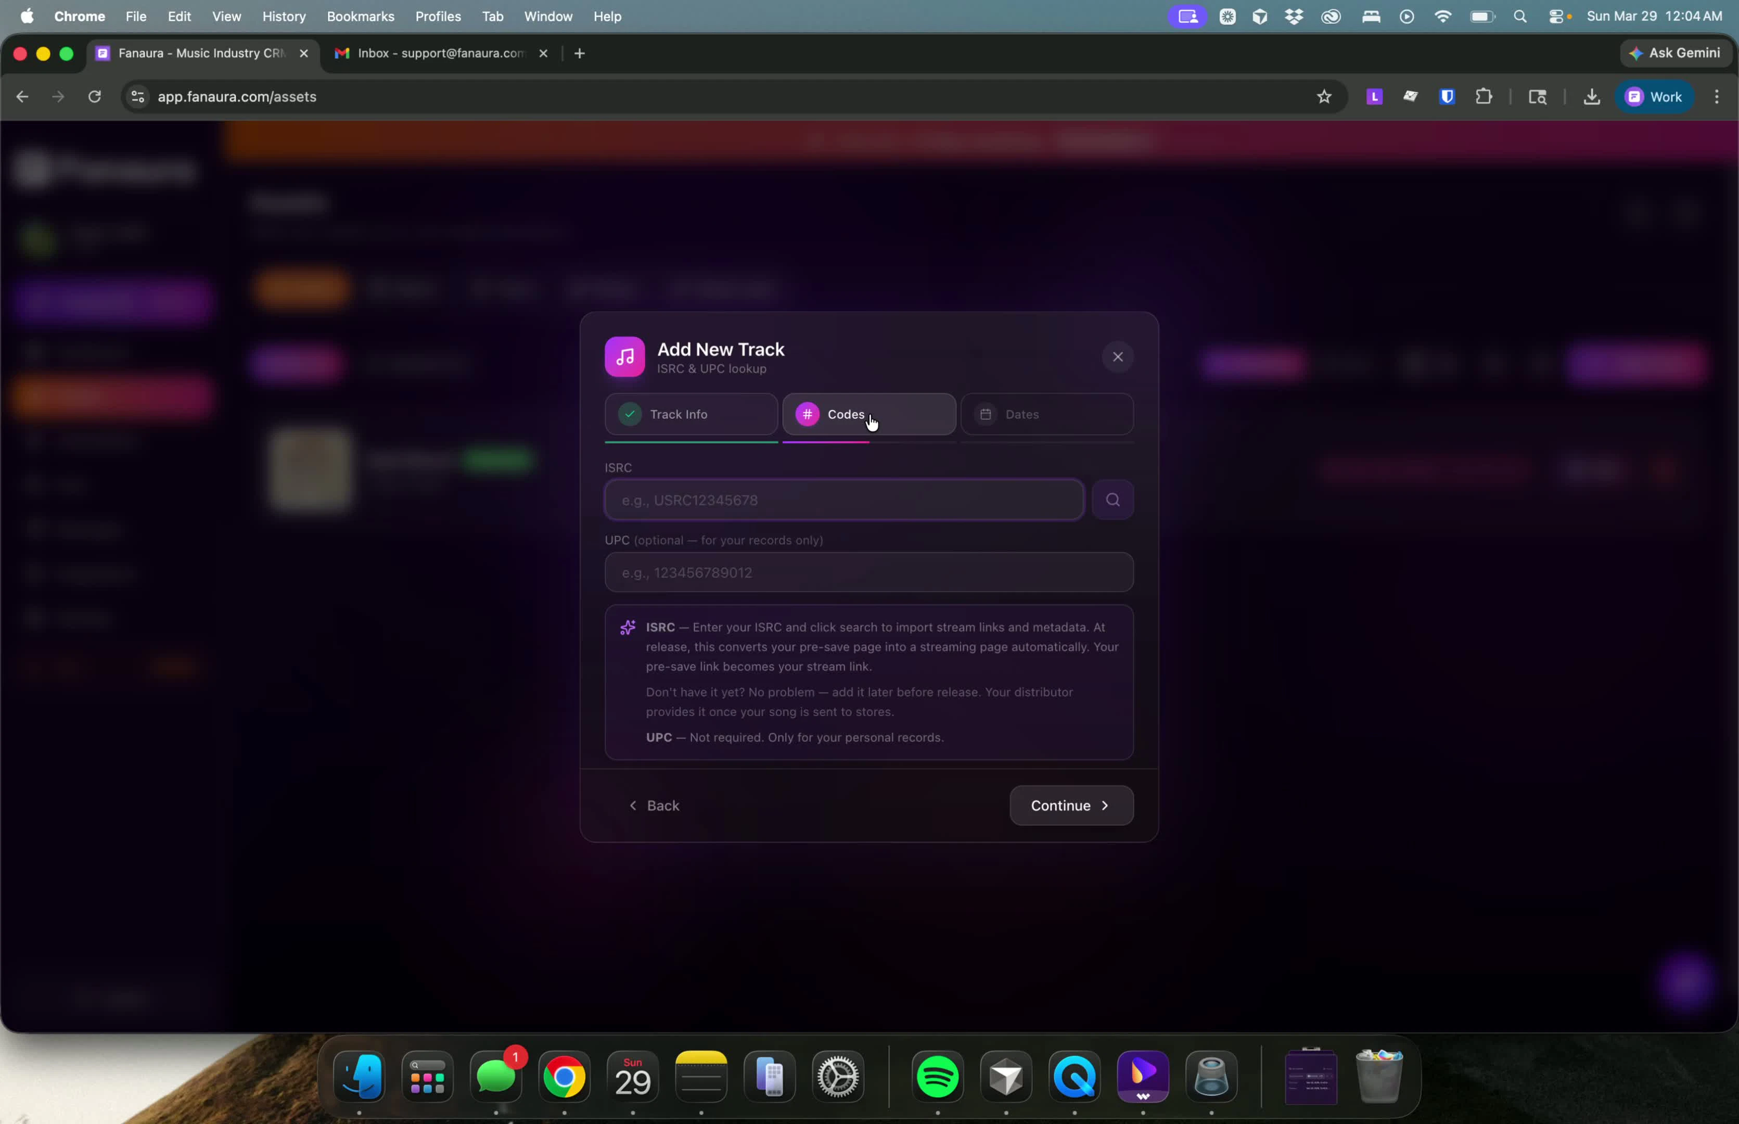Open the History menu
Viewport: 1739px width, 1124px height.
tap(284, 16)
